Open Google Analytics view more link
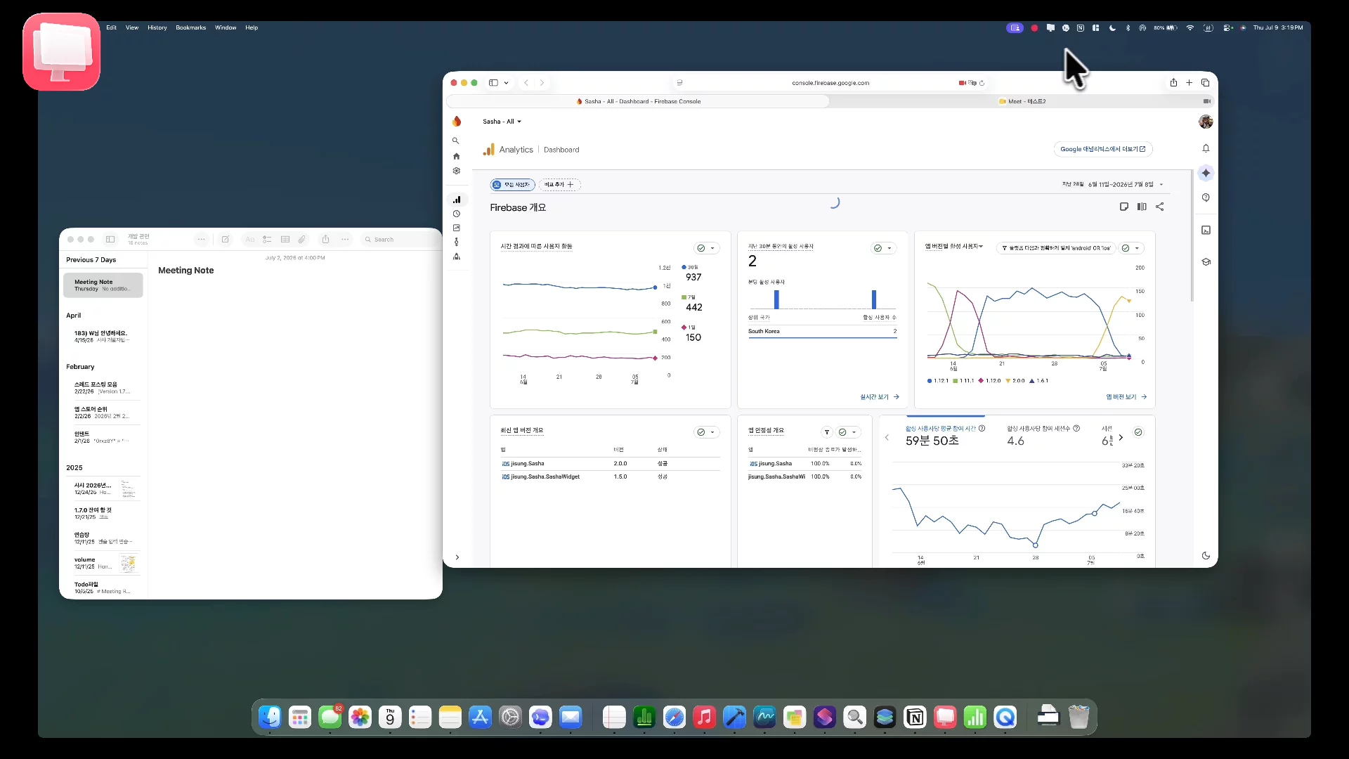The height and width of the screenshot is (759, 1349). pos(1102,149)
